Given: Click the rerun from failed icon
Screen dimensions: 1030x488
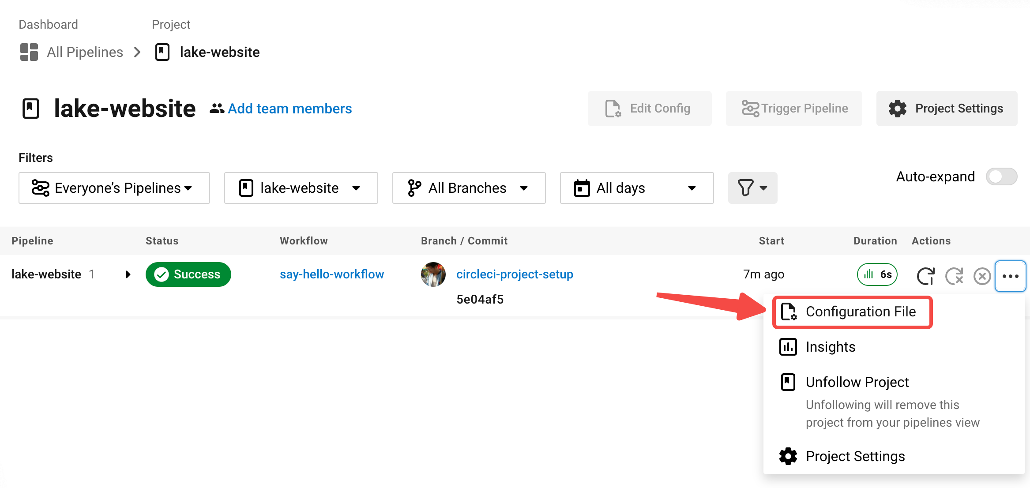Looking at the screenshot, I should coord(954,276).
